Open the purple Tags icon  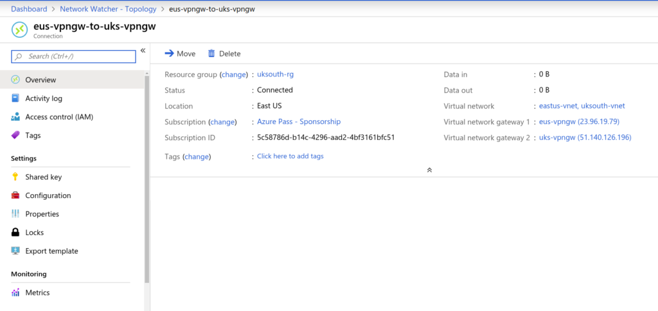15,135
